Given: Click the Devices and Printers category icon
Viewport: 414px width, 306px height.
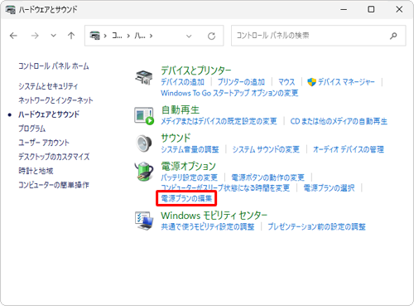Looking at the screenshot, I should (x=143, y=77).
